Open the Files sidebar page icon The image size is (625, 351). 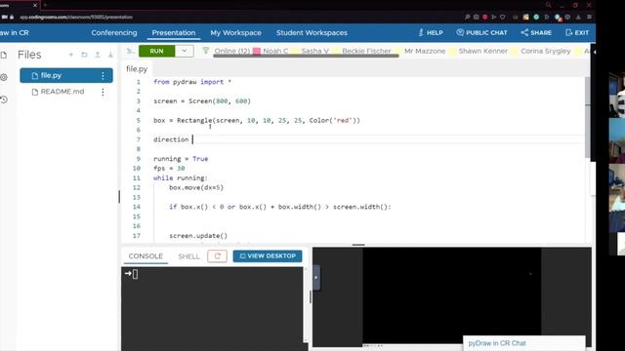(4, 55)
